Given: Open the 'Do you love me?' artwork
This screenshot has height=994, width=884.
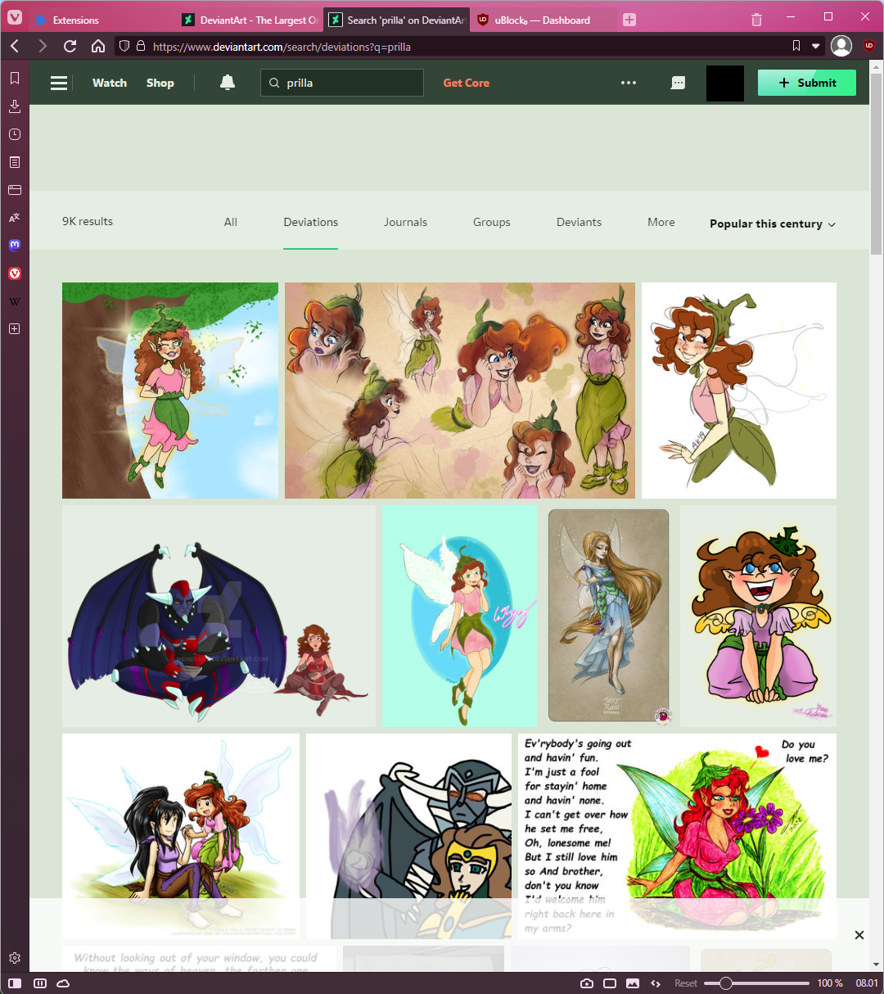Looking at the screenshot, I should [678, 836].
